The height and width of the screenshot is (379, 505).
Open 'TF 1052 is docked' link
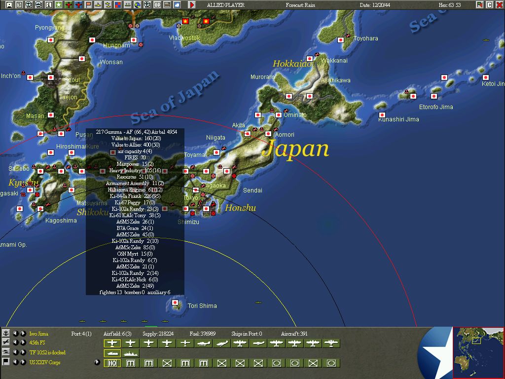click(47, 352)
